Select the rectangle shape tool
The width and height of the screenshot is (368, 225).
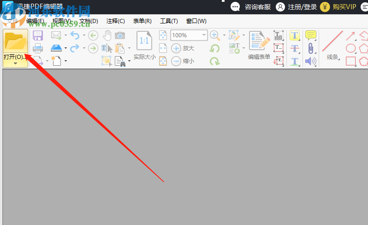[x=351, y=61]
